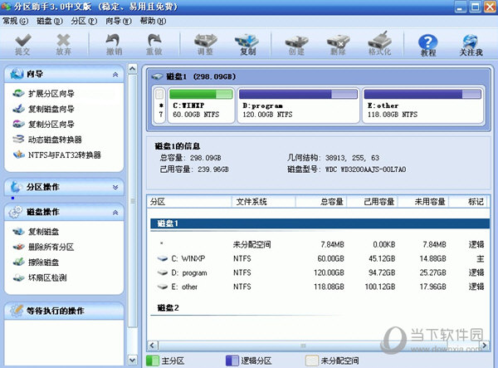Open 动态磁盘转换器
The height and width of the screenshot is (368, 498).
pyautogui.click(x=47, y=140)
